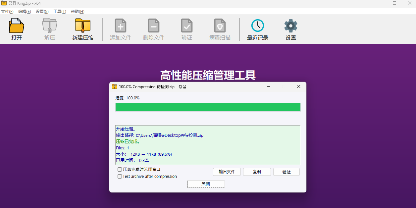416x208 pixels.
Task: Click the 压缩已完成。 log line
Action: pyautogui.click(x=128, y=141)
